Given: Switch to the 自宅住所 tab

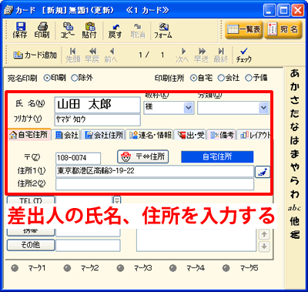Looking at the screenshot, I should [x=29, y=135].
